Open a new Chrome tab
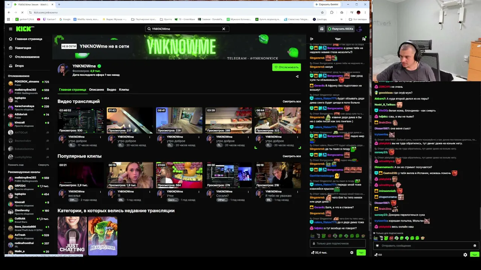The width and height of the screenshot is (481, 270). click(x=59, y=4)
